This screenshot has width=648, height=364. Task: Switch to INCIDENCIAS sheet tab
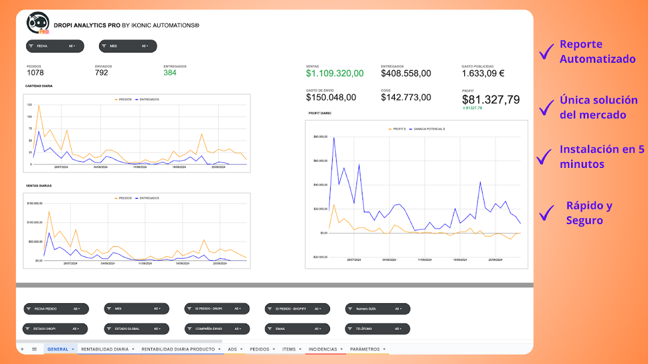[x=322, y=349]
